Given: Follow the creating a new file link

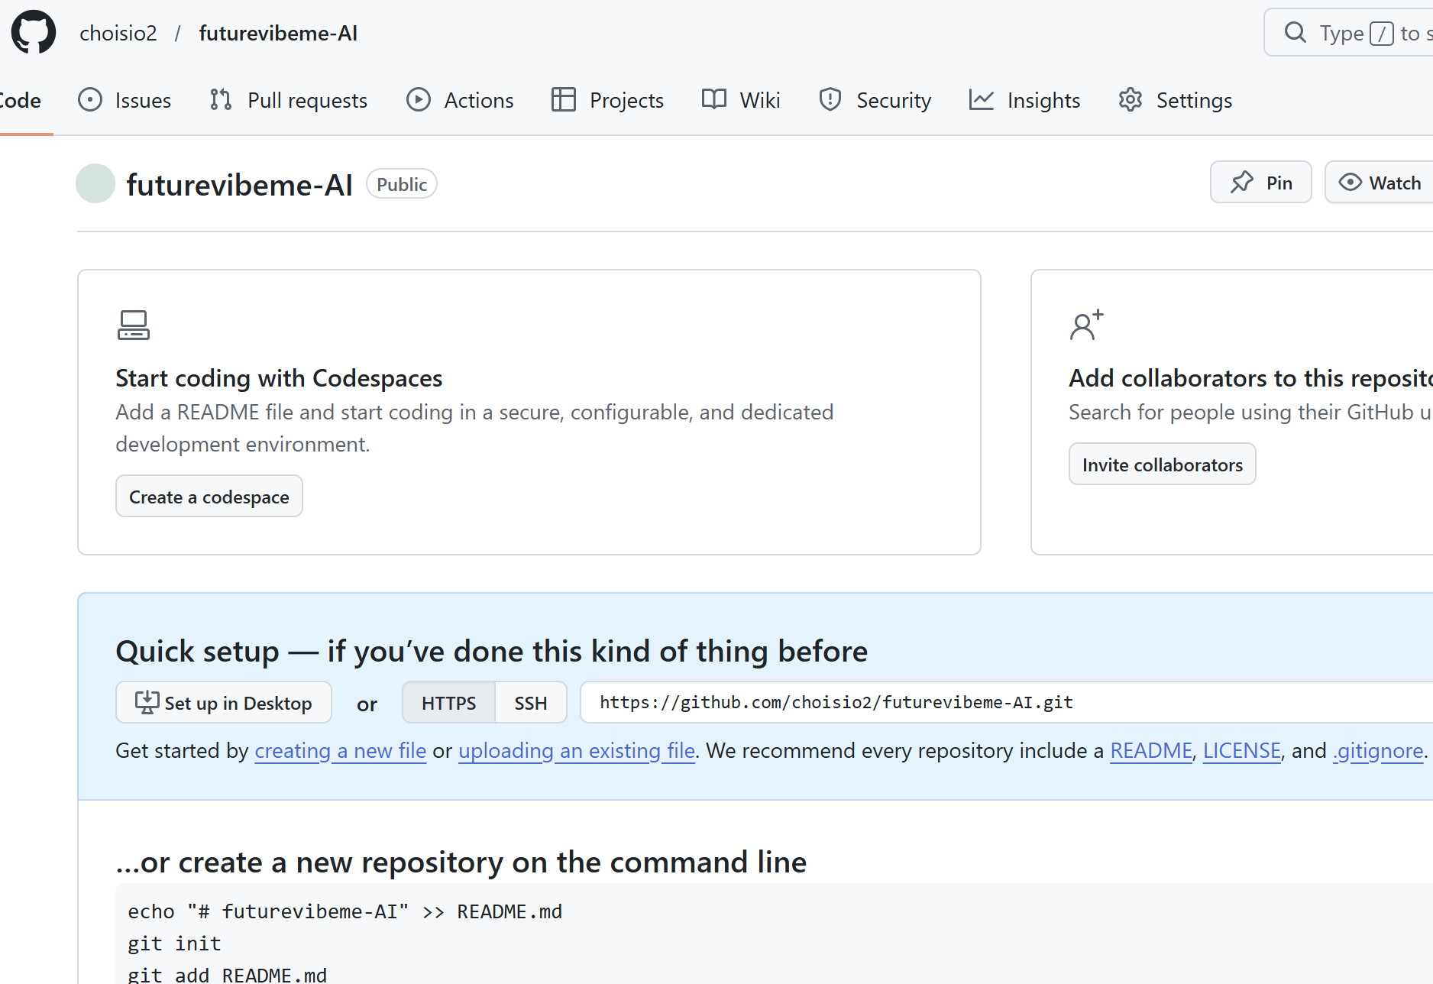Looking at the screenshot, I should (341, 750).
